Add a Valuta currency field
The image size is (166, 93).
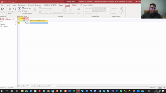(x=20, y=10)
